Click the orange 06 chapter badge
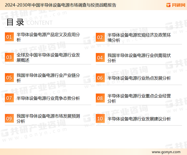This screenshot has height=155, width=187. click(x=100, y=78)
